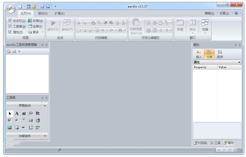Select the pointer arrow tool in toolbox

click(x=10, y=113)
